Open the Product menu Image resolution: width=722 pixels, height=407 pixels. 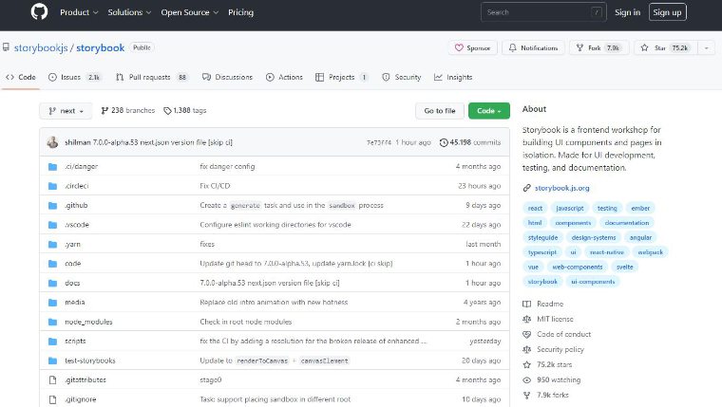79,12
